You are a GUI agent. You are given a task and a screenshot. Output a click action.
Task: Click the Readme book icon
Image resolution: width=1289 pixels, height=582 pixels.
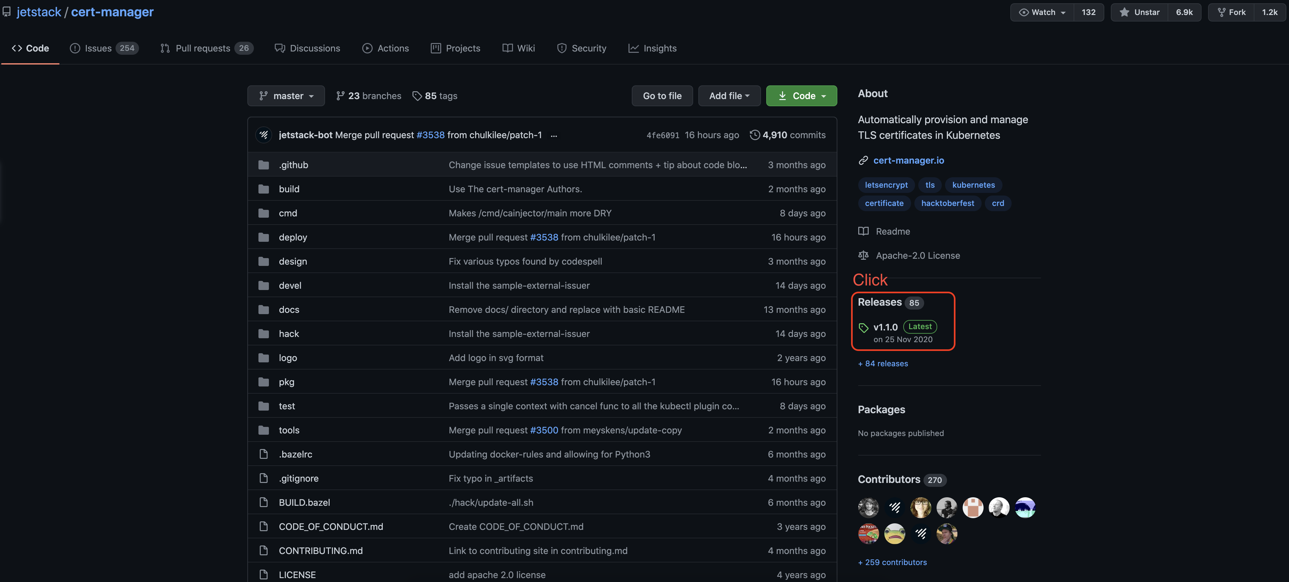click(x=863, y=231)
